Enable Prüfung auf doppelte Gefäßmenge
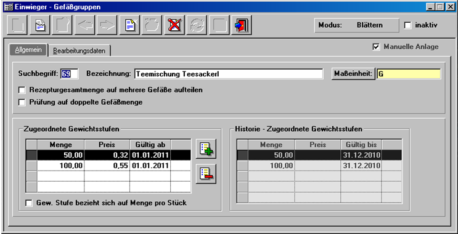The width and height of the screenshot is (458, 234). tap(22, 102)
